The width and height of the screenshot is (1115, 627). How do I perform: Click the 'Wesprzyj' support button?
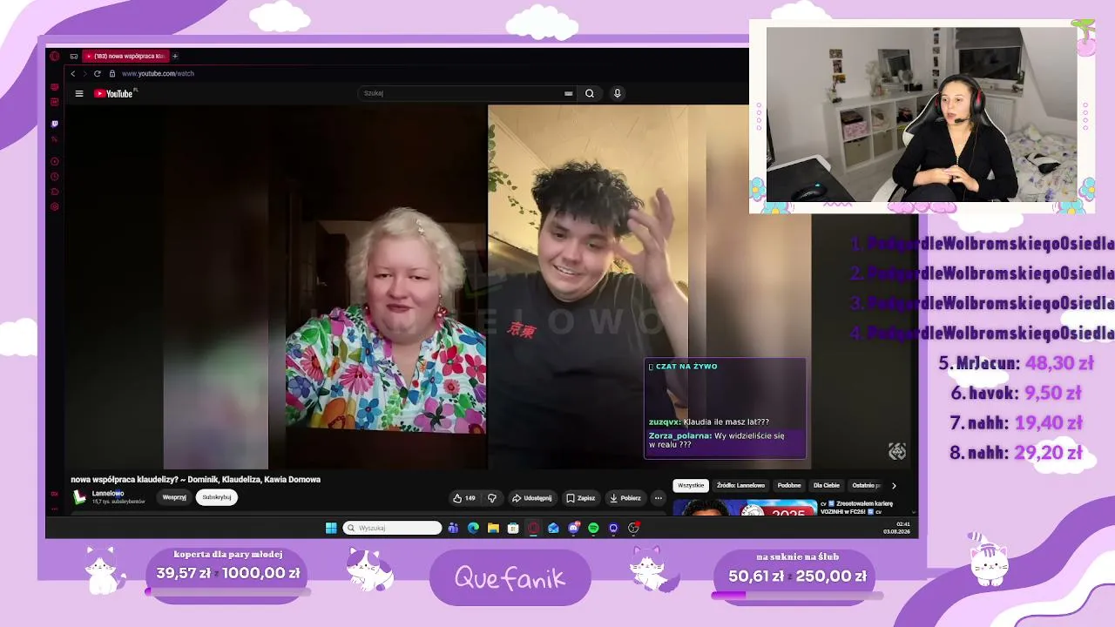pyautogui.click(x=174, y=497)
